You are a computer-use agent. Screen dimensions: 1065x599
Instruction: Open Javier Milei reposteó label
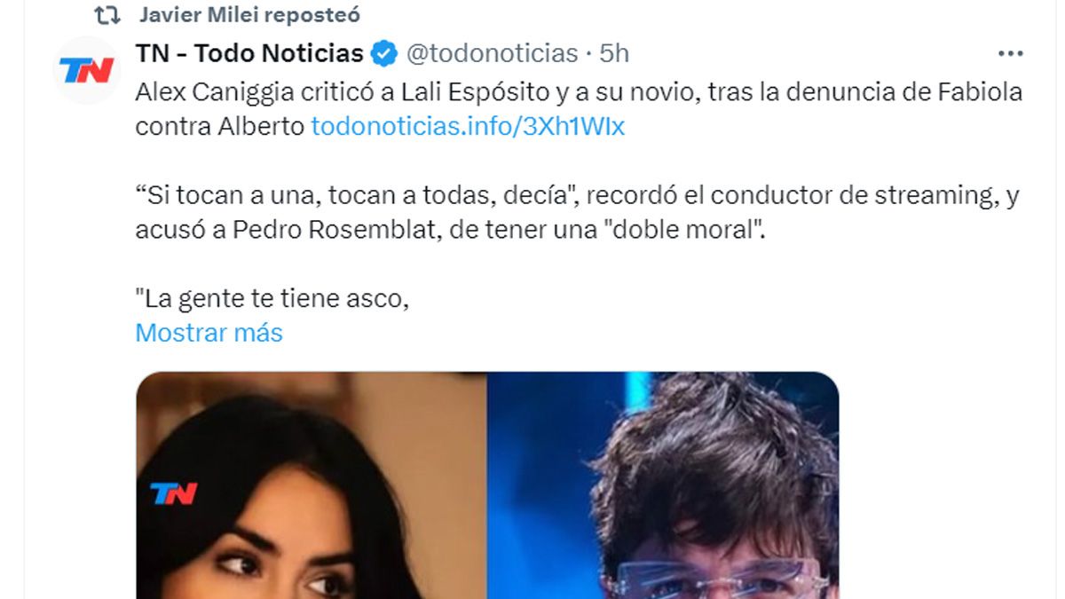[x=250, y=15]
